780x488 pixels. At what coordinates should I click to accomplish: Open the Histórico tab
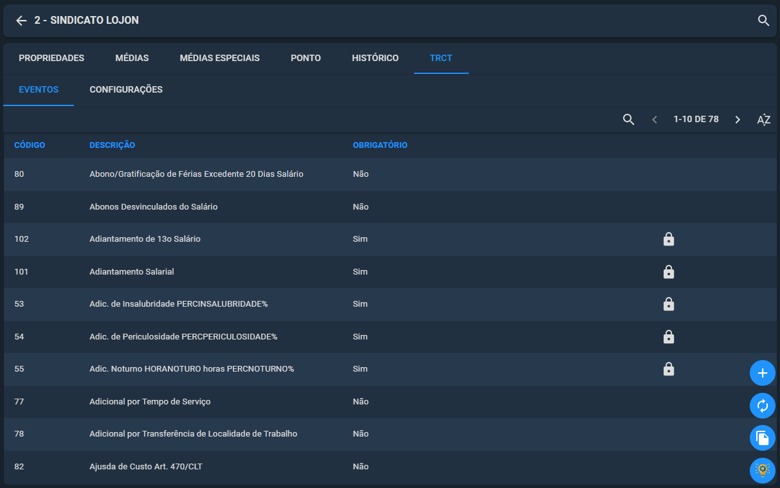376,58
